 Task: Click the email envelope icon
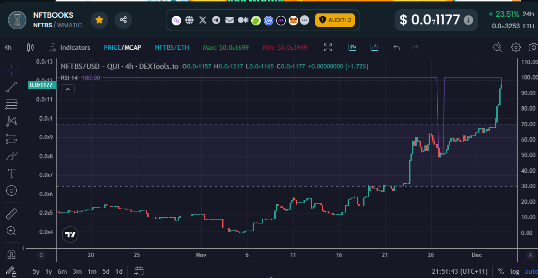(230, 20)
